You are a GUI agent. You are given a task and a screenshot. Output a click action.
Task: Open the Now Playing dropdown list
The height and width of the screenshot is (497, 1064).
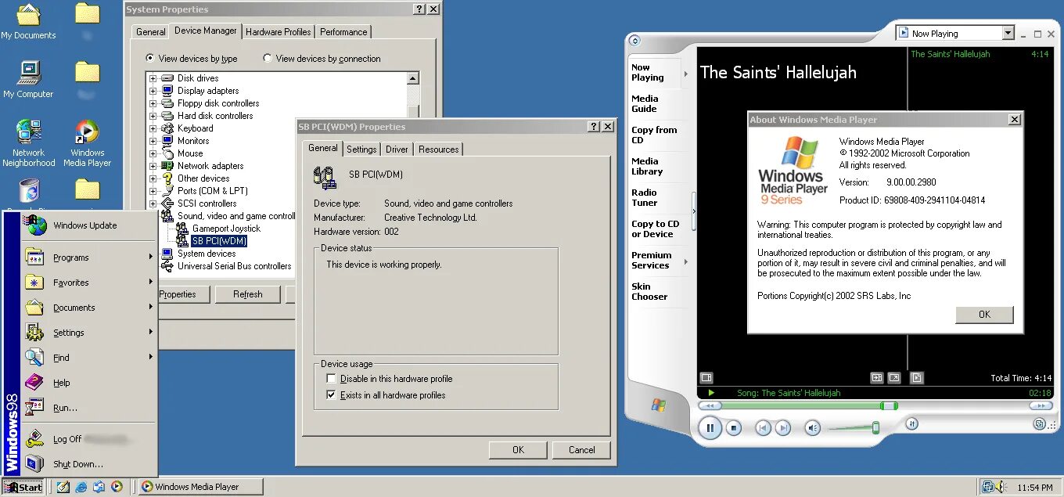1009,33
